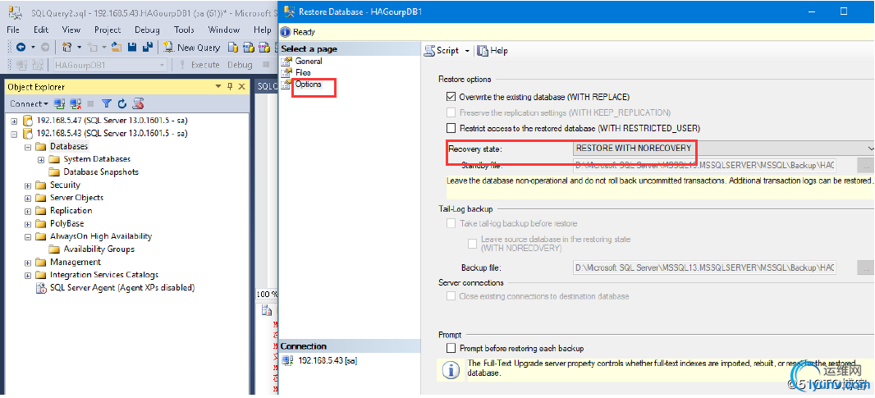Open the Tools menu
Image resolution: width=875 pixels, height=398 pixels.
184,30
